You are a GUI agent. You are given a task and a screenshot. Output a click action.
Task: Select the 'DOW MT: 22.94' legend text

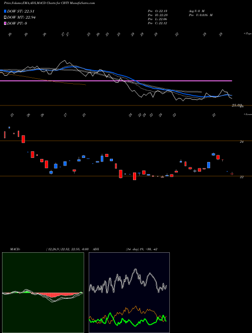pos(21,18)
